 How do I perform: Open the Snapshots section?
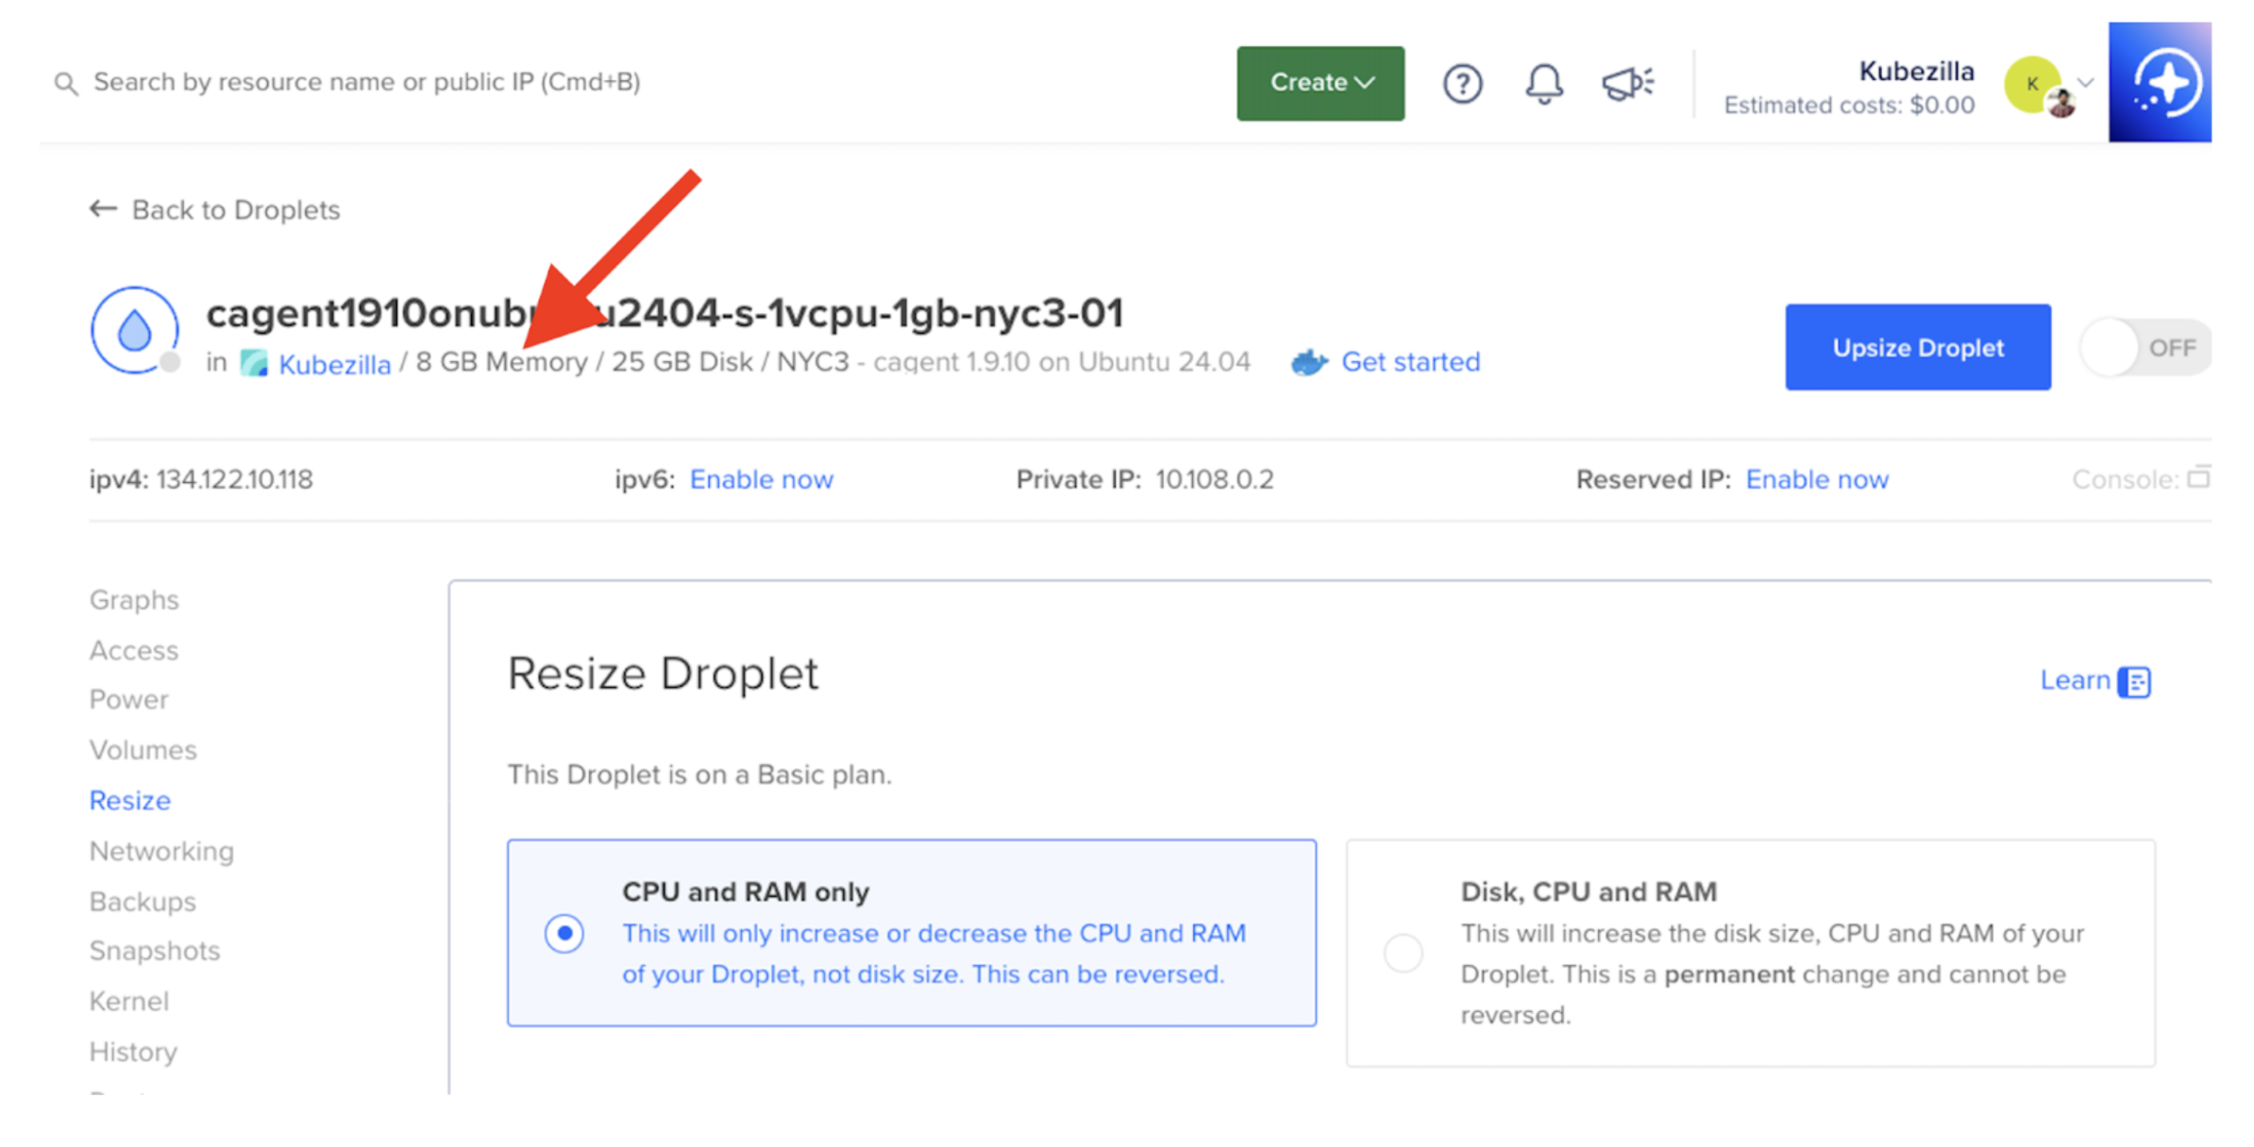tap(155, 951)
